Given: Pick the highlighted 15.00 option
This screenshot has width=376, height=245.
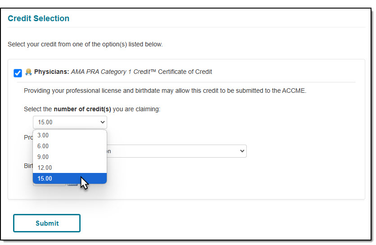Looking at the screenshot, I should click(70, 178).
